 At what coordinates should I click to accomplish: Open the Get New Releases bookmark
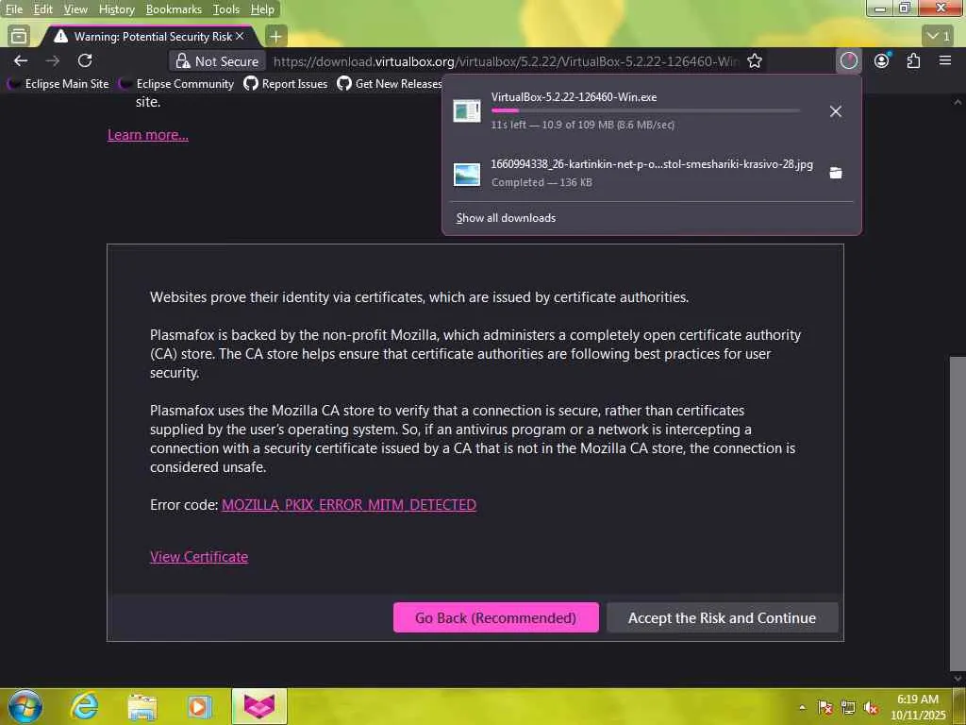(390, 84)
